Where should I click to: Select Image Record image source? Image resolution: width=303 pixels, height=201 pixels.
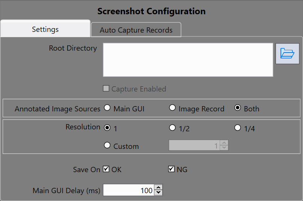[x=172, y=108]
